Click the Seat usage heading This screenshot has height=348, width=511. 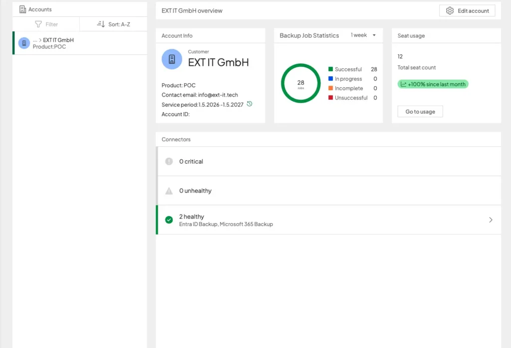(x=411, y=36)
